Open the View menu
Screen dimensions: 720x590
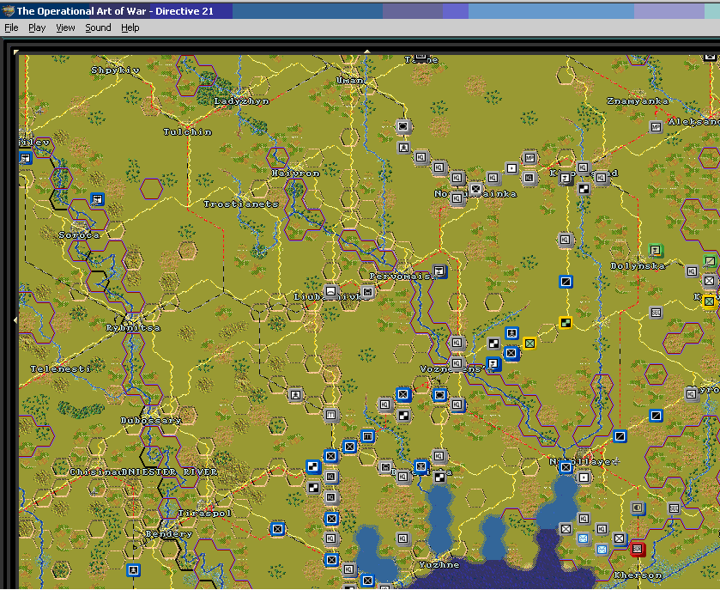point(65,27)
